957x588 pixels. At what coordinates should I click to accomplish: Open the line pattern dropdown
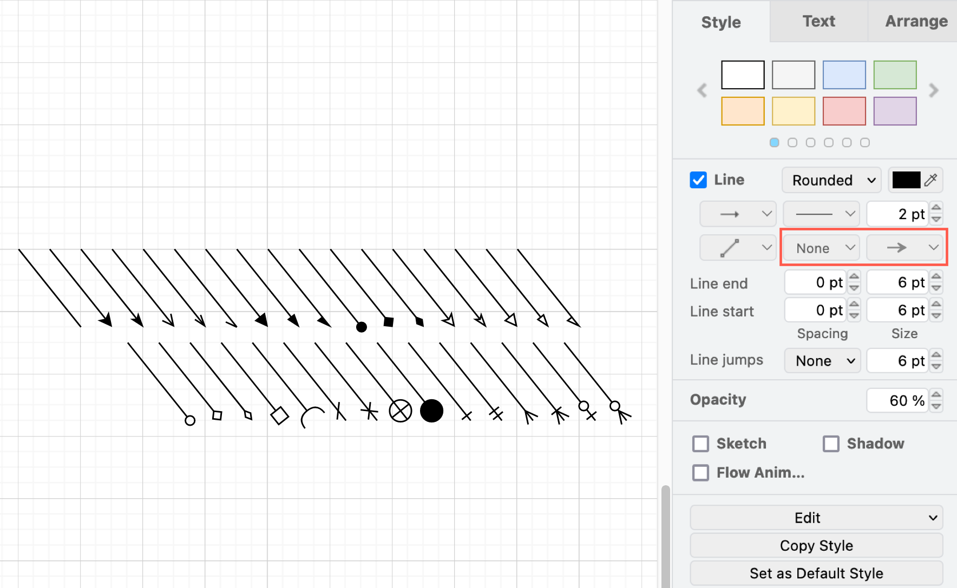pyautogui.click(x=821, y=214)
